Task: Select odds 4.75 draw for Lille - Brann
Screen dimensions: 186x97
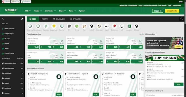Action: [x=46, y=61]
